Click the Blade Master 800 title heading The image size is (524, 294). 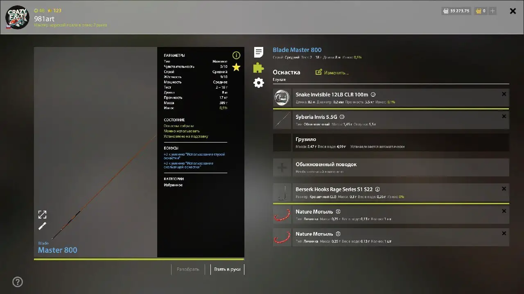297,50
